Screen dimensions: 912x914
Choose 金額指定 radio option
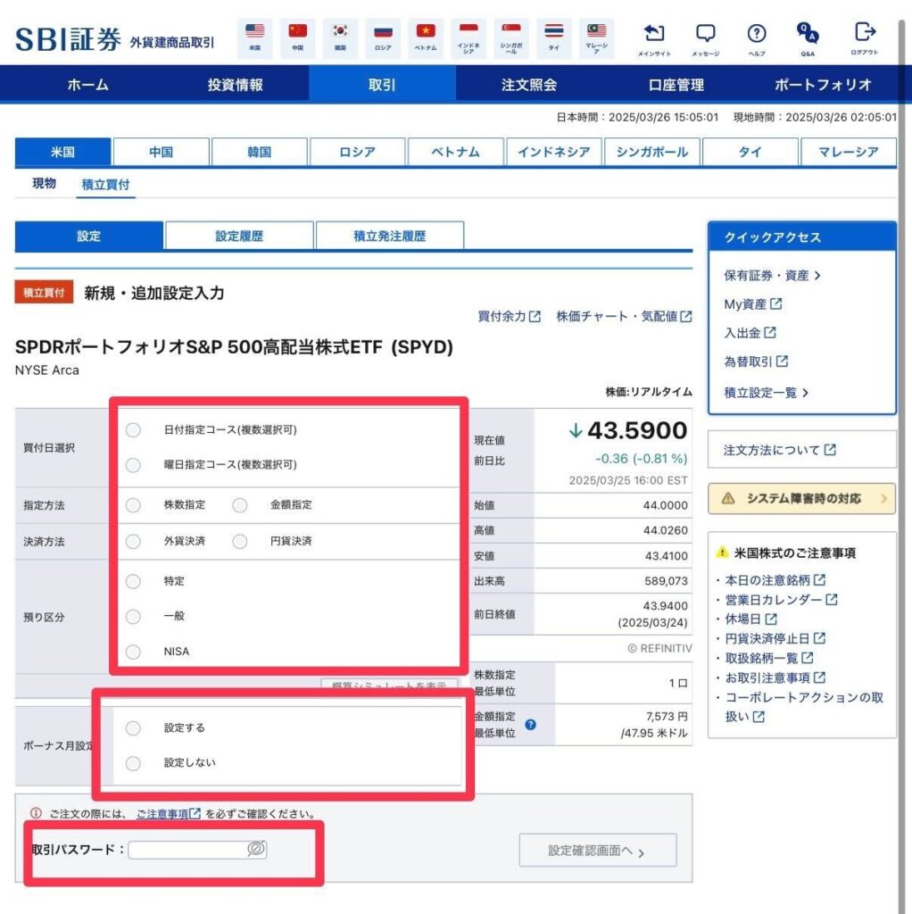[x=239, y=505]
